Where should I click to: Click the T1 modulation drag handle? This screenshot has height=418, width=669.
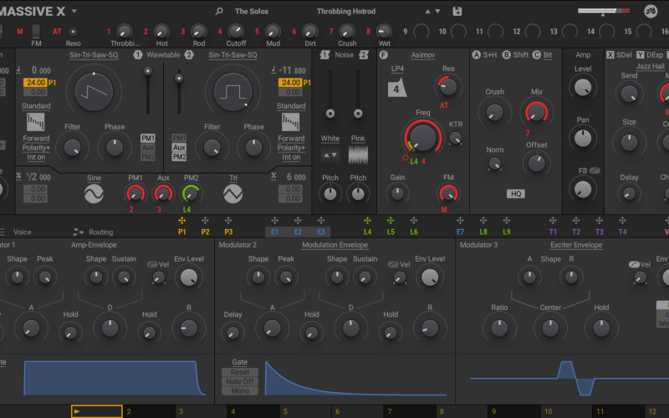pos(553,221)
